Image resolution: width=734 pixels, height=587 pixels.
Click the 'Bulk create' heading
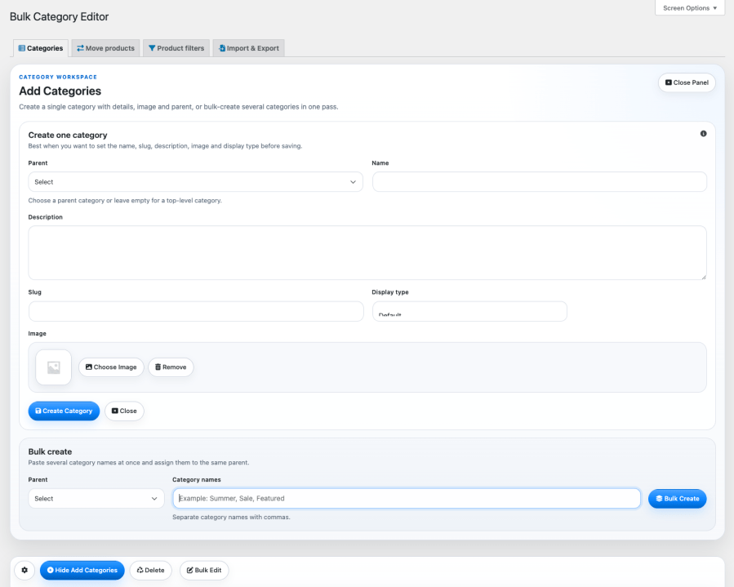tap(50, 451)
